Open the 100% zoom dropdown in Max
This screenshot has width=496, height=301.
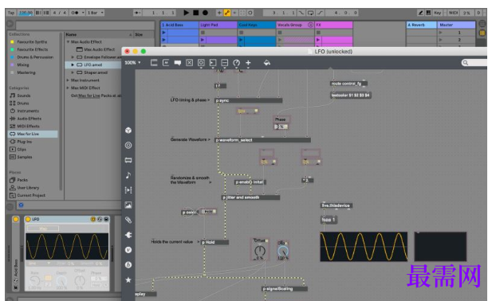pyautogui.click(x=132, y=63)
